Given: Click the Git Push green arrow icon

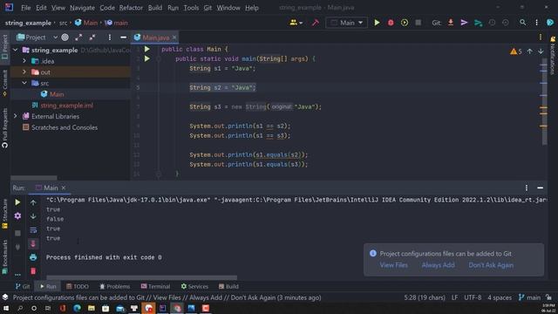Looking at the screenshot, I should point(478,23).
